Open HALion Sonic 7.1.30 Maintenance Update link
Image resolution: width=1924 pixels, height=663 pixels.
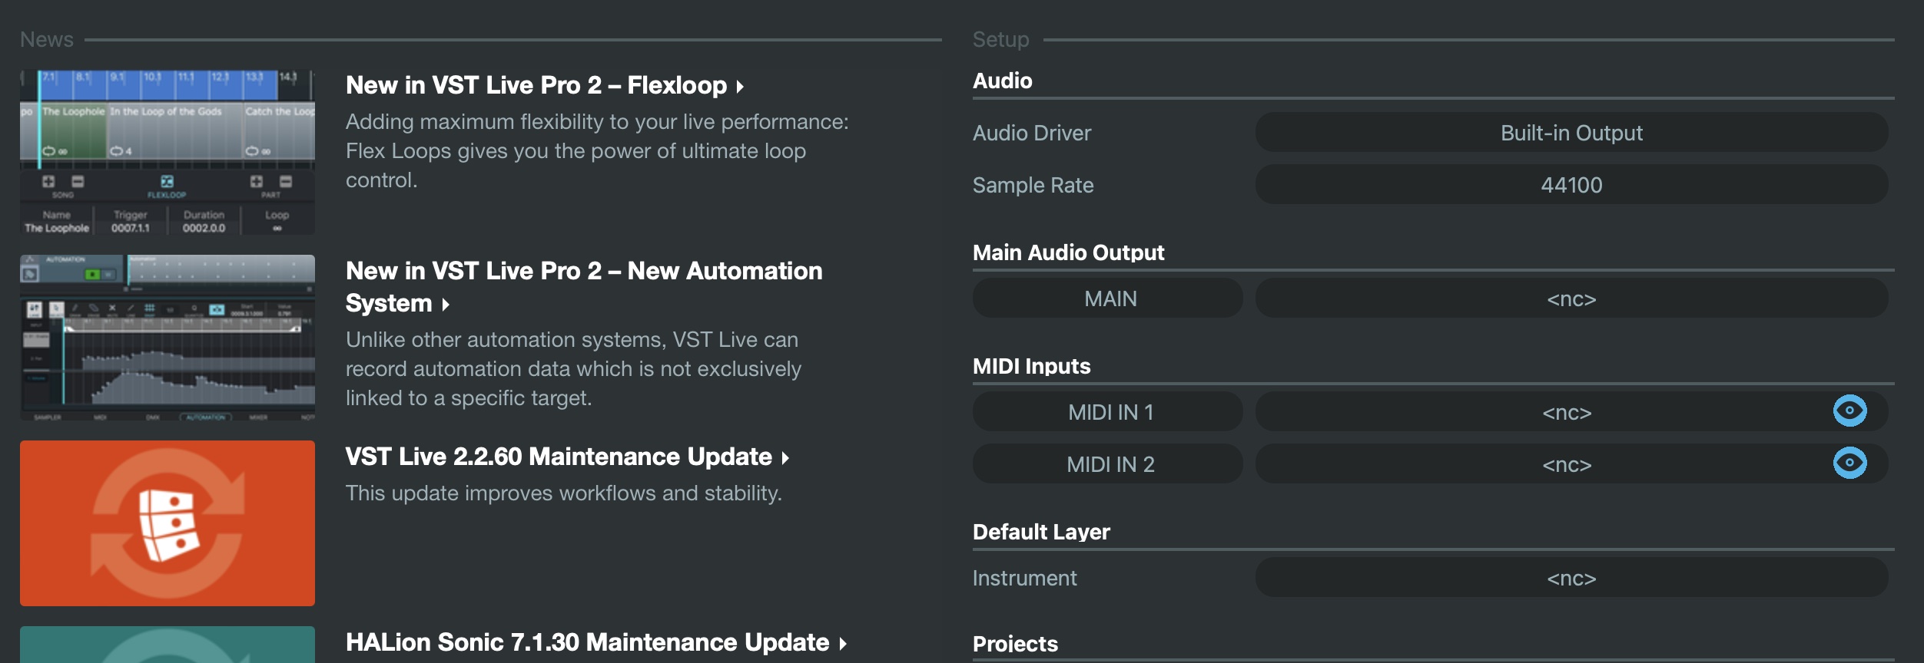(587, 642)
